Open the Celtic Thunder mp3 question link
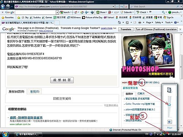Screen dimensions: 183x137 click(140, 104)
